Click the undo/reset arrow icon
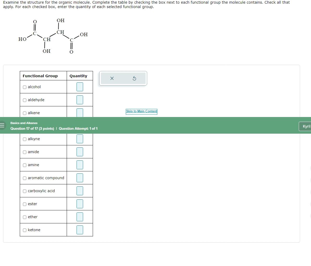The image size is (311, 266). pos(134,78)
